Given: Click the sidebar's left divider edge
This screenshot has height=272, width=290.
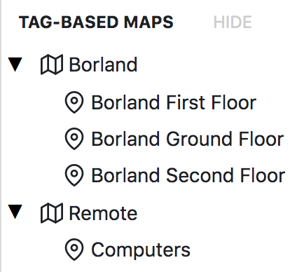Looking at the screenshot, I should tap(1, 136).
